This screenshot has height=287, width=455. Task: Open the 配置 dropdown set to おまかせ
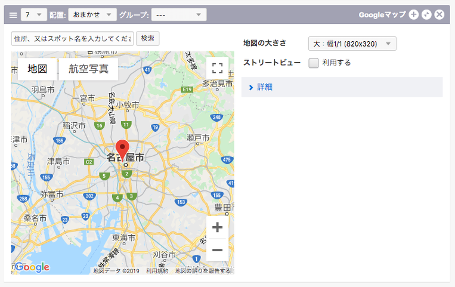click(x=92, y=14)
